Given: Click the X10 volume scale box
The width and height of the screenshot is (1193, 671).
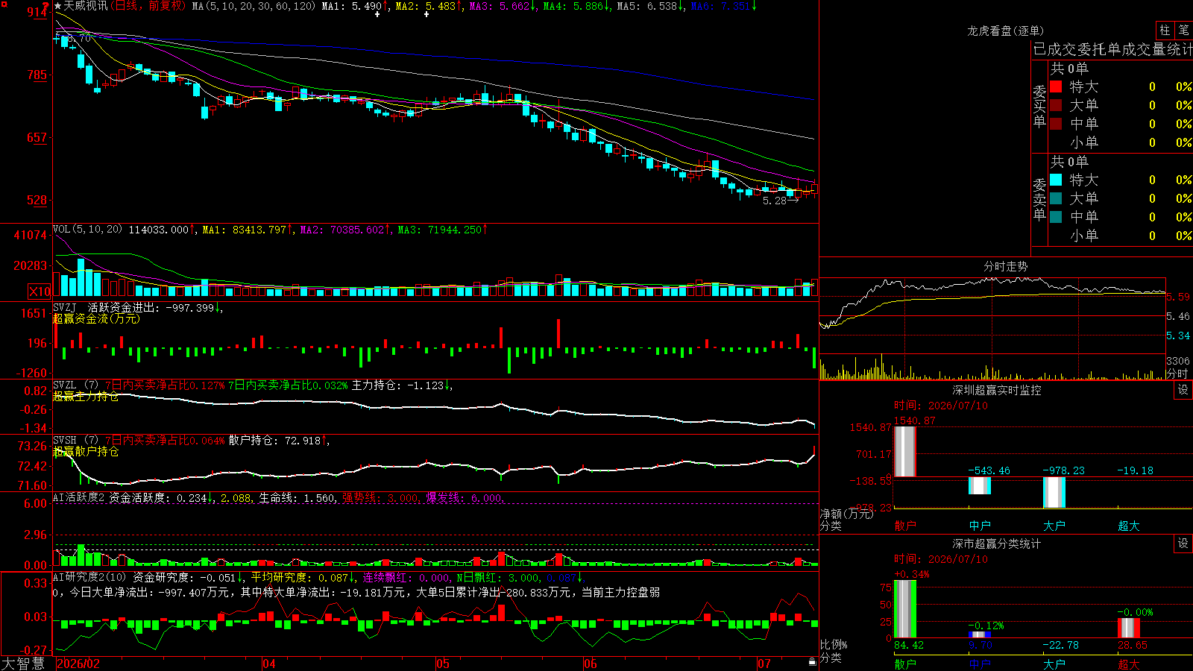Looking at the screenshot, I should coord(40,292).
